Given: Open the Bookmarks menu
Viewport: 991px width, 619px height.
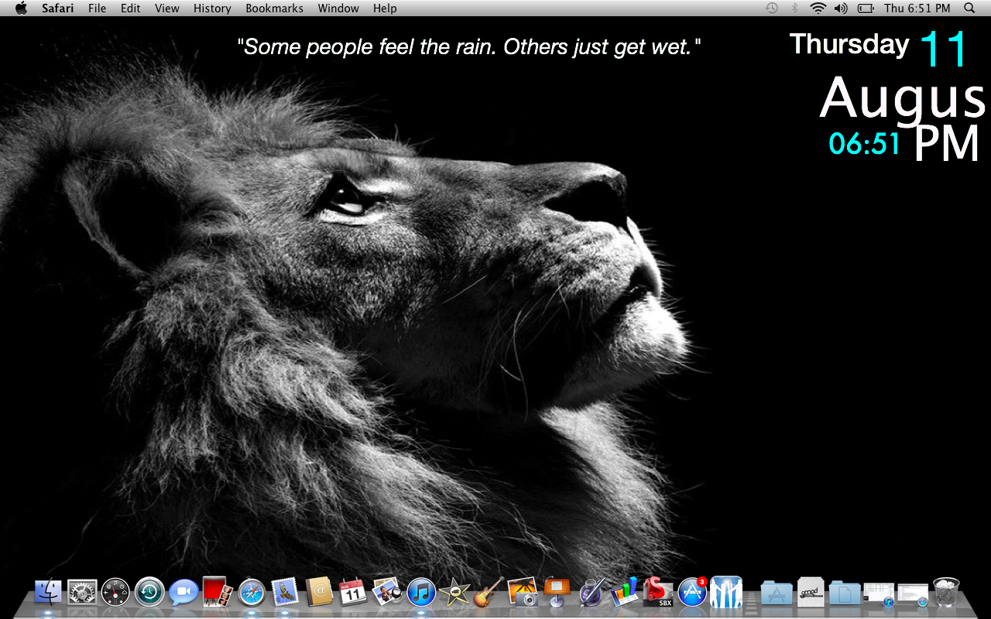Looking at the screenshot, I should click(x=274, y=9).
